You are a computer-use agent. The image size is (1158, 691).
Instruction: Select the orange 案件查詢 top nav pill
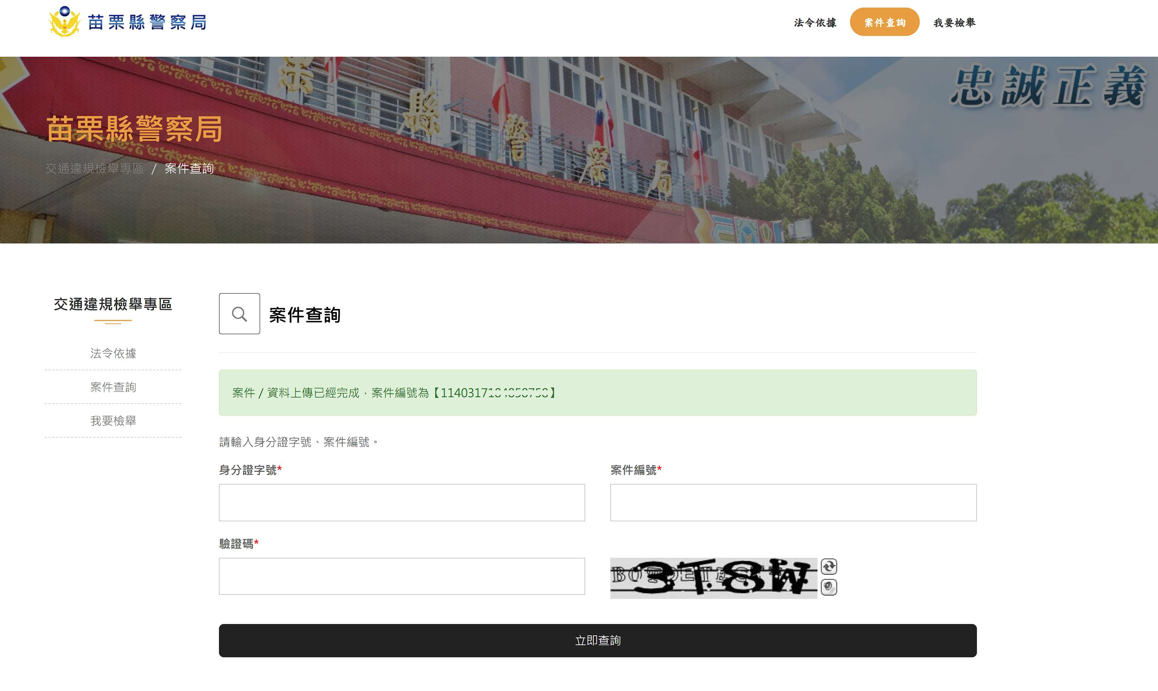[885, 22]
